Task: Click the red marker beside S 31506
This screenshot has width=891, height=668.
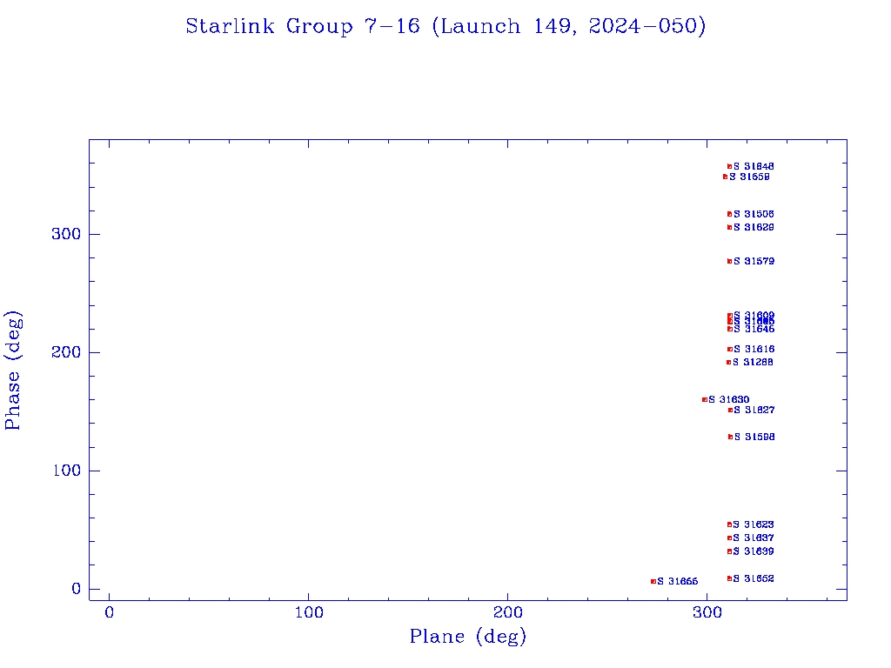Action: tap(730, 214)
